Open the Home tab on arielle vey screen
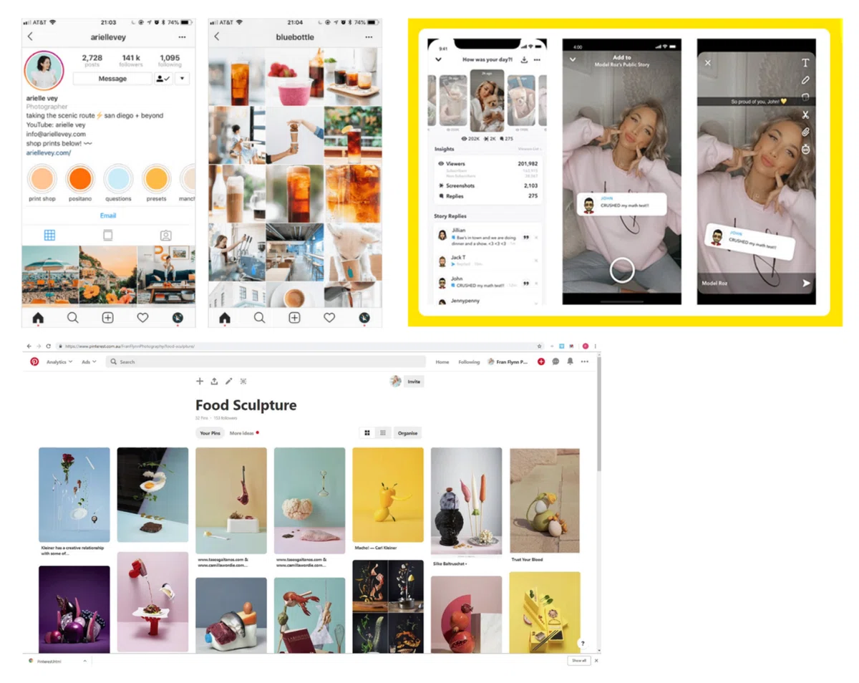 (x=38, y=317)
